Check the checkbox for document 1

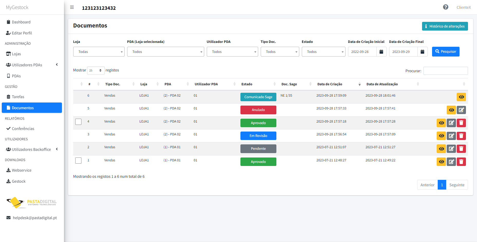coord(78,161)
